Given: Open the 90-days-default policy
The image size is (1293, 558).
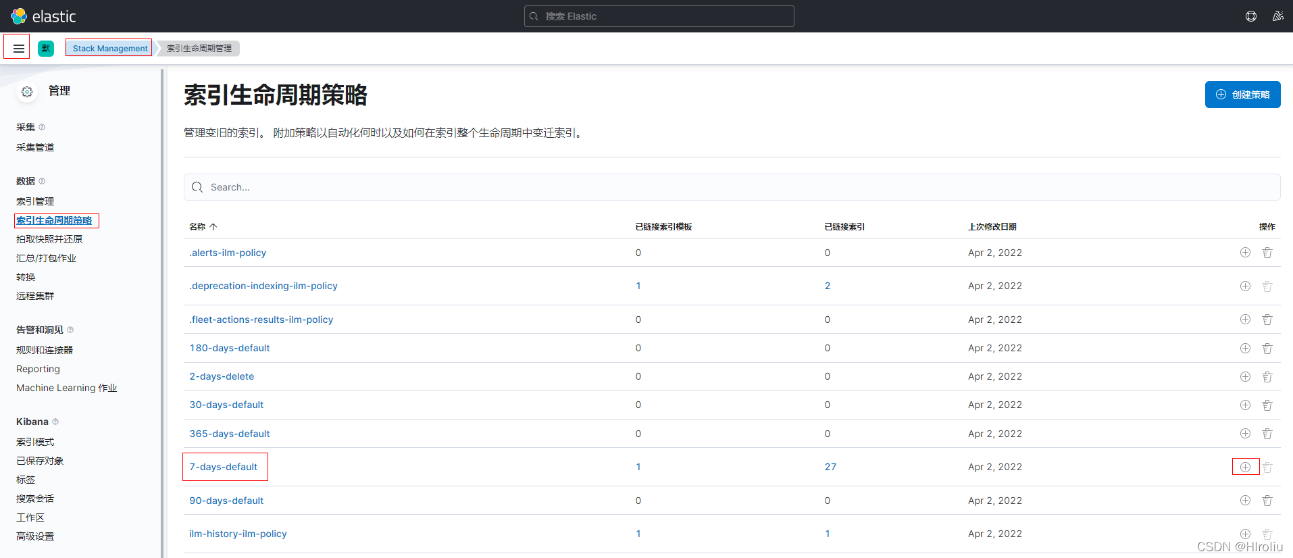Looking at the screenshot, I should (226, 501).
